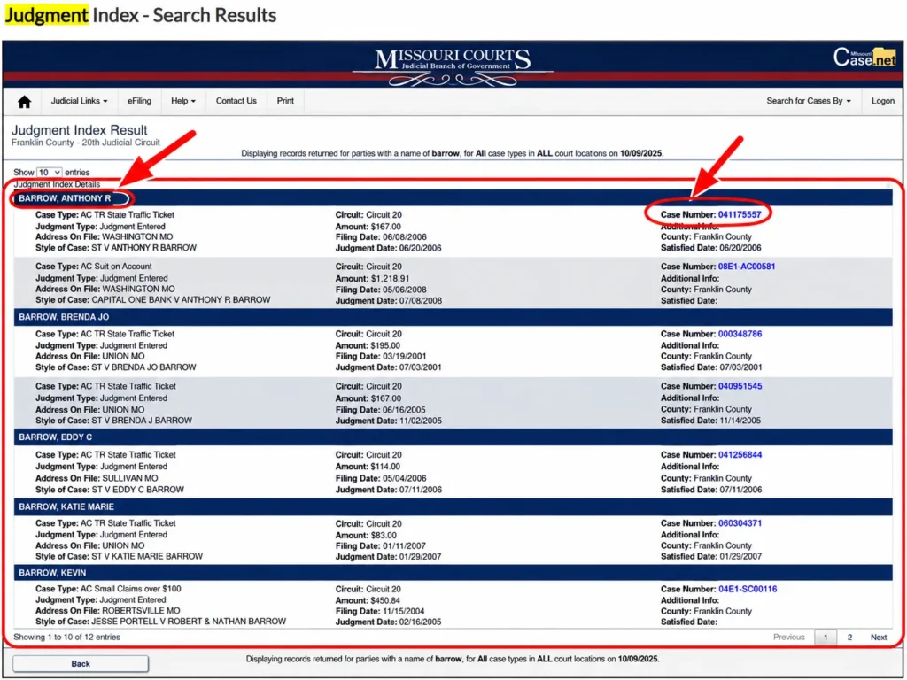Click Style of Case ST V EDDY C BARROW
This screenshot has height=680, width=907.
click(110, 490)
